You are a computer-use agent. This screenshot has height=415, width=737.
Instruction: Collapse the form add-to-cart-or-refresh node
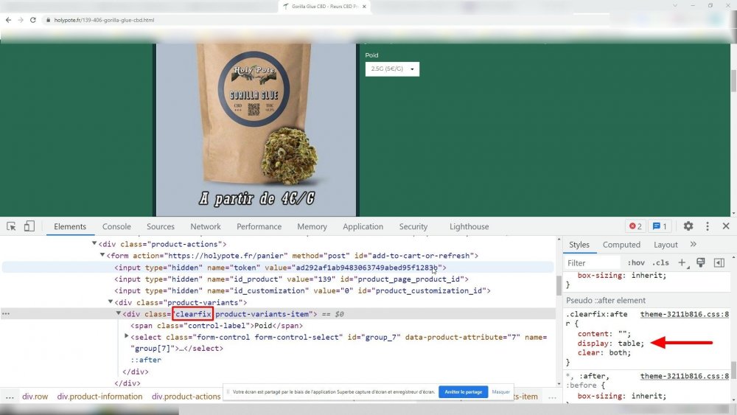click(102, 255)
